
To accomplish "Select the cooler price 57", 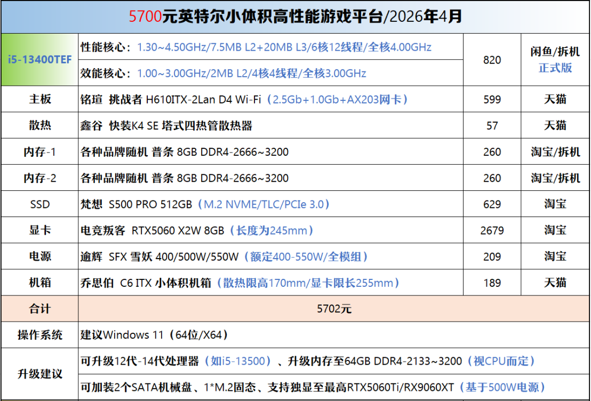I will [491, 125].
